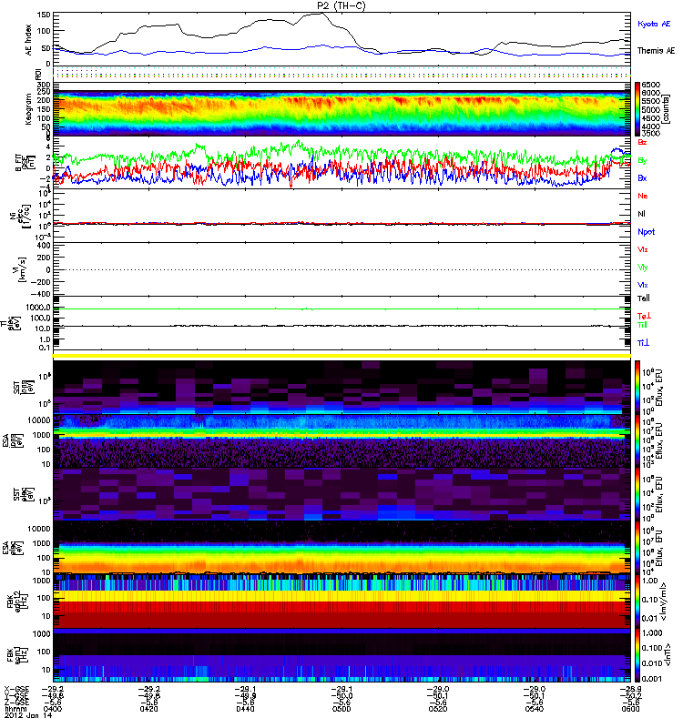Click the "150" AE Index tick value
Screen dimensions: 683x728
point(43,15)
